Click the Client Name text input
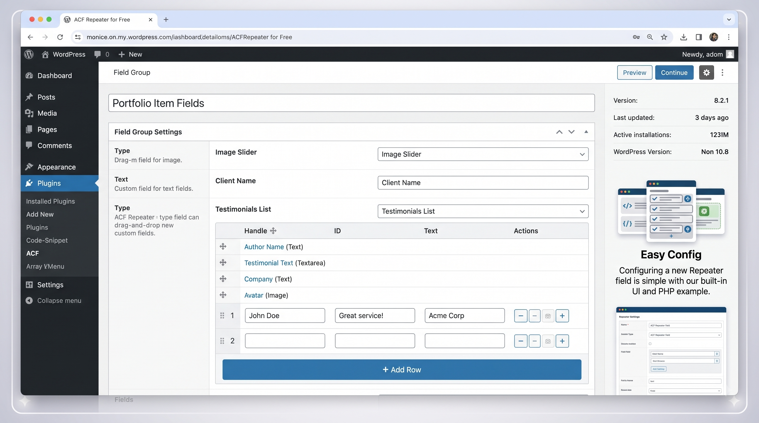759x423 pixels. [x=483, y=183]
